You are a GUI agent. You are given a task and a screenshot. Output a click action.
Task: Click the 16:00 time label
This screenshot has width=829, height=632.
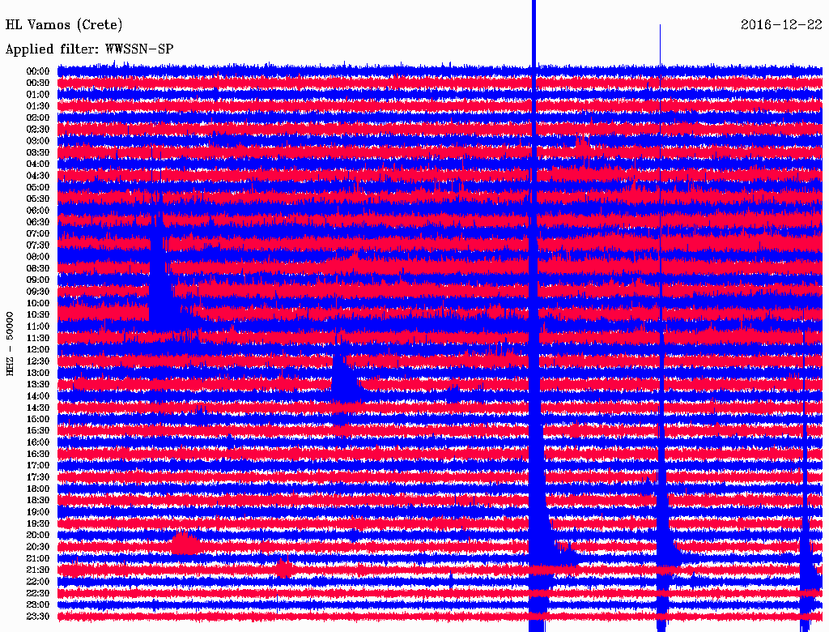38,442
